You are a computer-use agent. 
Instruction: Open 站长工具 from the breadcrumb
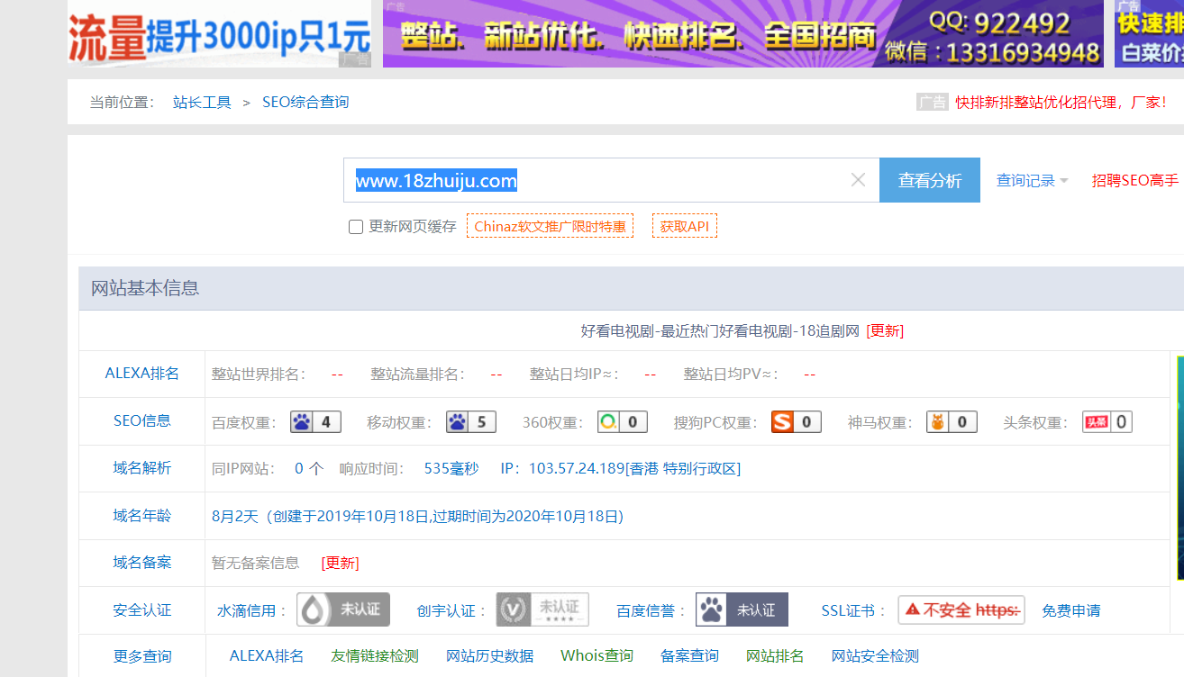click(200, 102)
